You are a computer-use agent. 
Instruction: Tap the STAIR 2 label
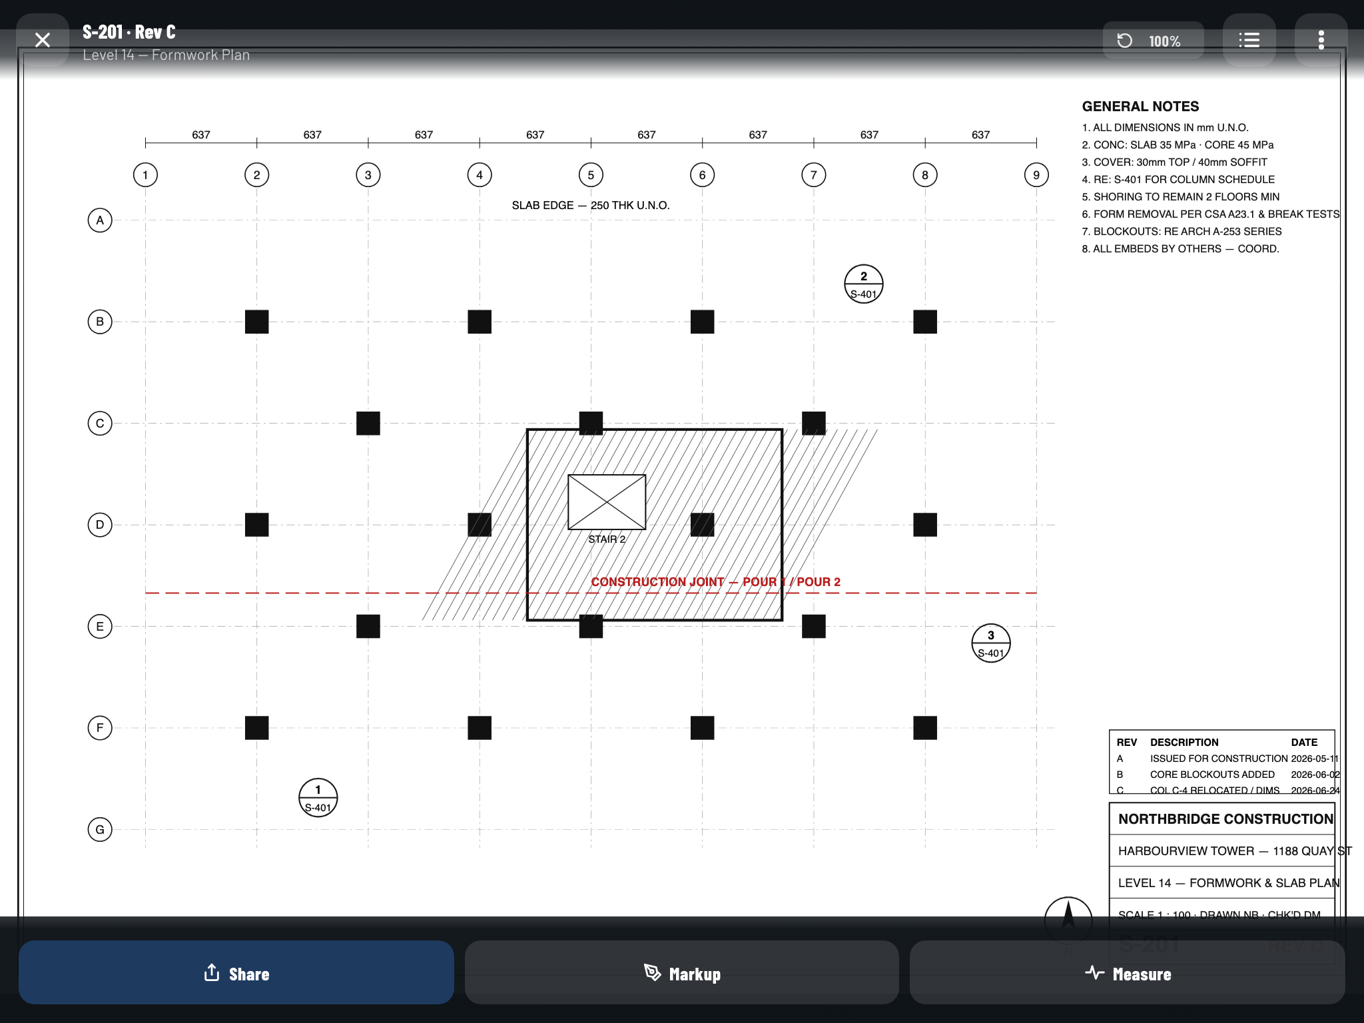(607, 539)
